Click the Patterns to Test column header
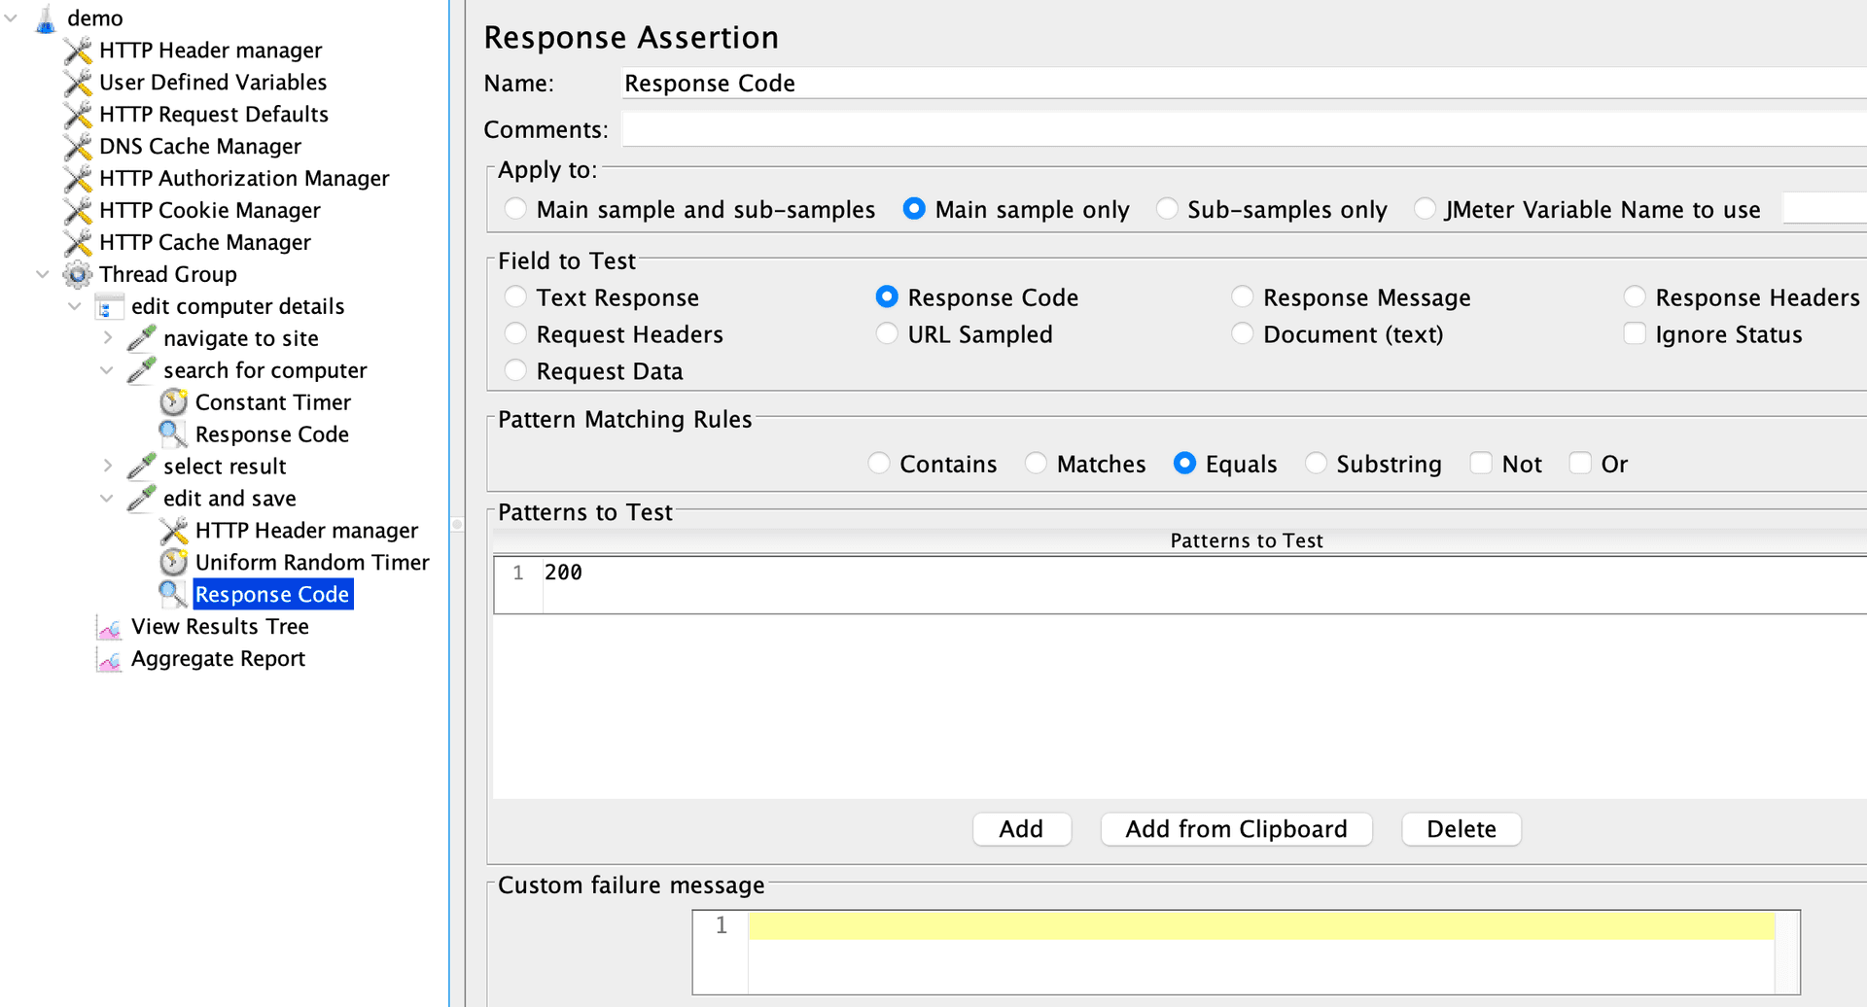Image resolution: width=1867 pixels, height=1007 pixels. click(x=1247, y=540)
